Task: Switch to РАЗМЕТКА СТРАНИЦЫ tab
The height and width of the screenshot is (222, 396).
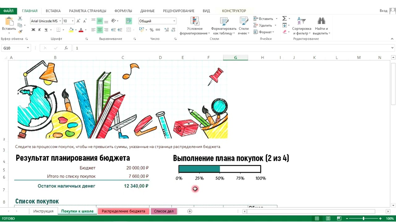Action: click(x=88, y=11)
